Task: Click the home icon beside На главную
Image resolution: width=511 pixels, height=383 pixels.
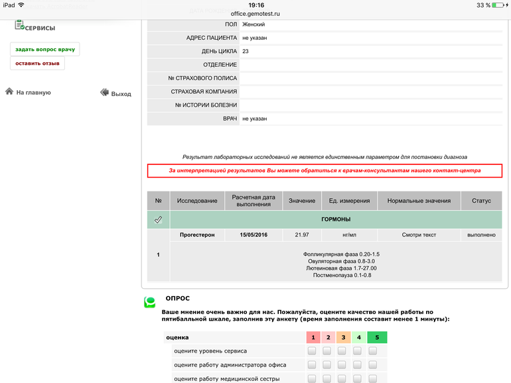Action: pyautogui.click(x=9, y=92)
